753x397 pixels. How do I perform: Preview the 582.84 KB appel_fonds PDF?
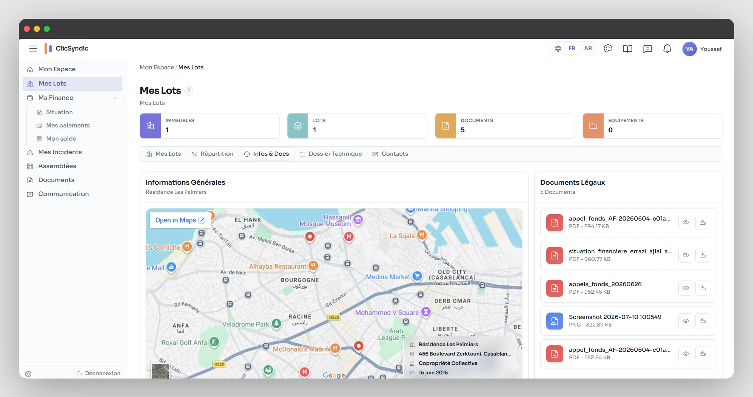pos(686,354)
